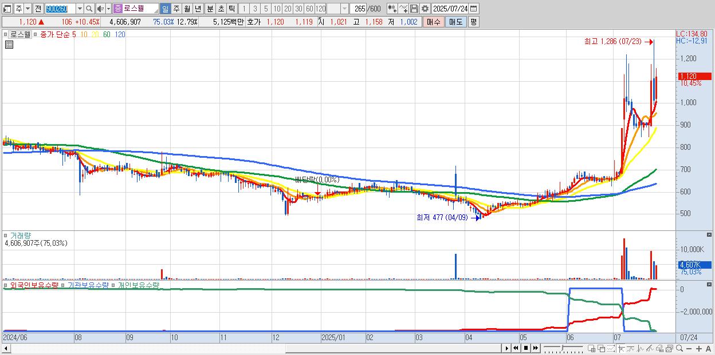715x355 pixels.
Task: Click the letter A text icon at bottom
Action: pyautogui.click(x=708, y=348)
